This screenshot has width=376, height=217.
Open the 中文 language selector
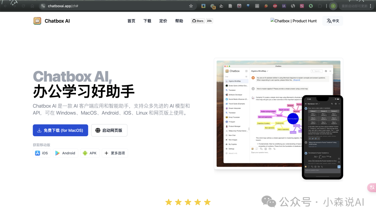tap(333, 21)
